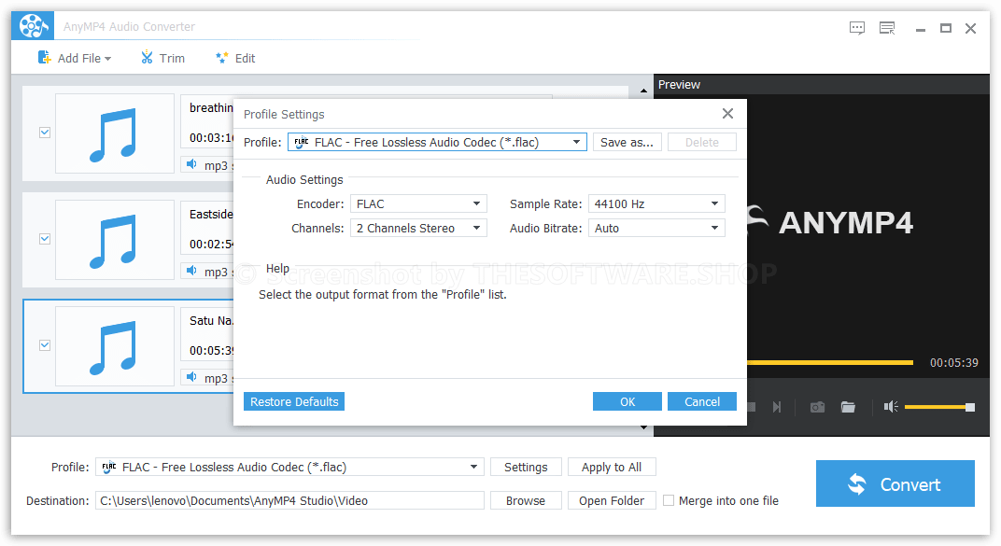Screen dimensions: 1001x546
Task: Click the speaker icon on breathin track
Action: pyautogui.click(x=191, y=164)
